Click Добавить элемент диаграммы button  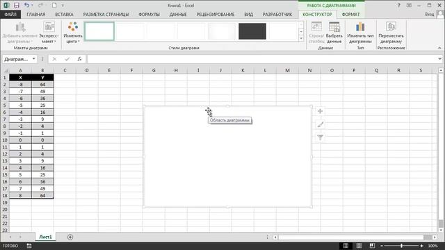(20, 33)
